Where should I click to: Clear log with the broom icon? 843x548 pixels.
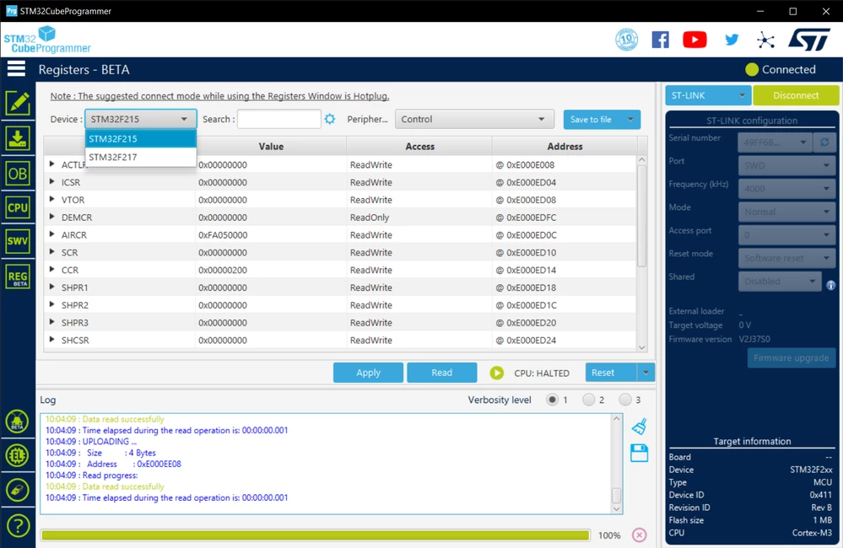point(640,427)
